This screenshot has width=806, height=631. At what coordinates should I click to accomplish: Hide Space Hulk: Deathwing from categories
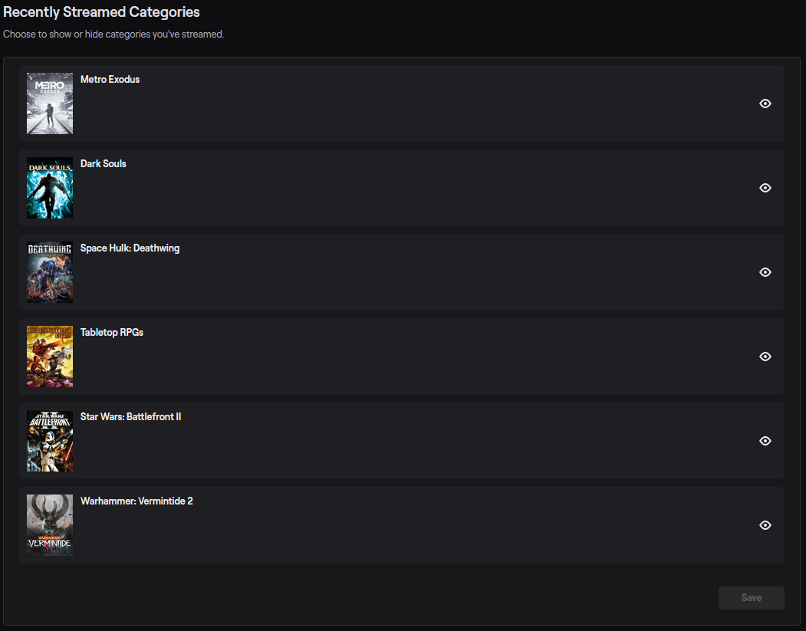tap(765, 272)
